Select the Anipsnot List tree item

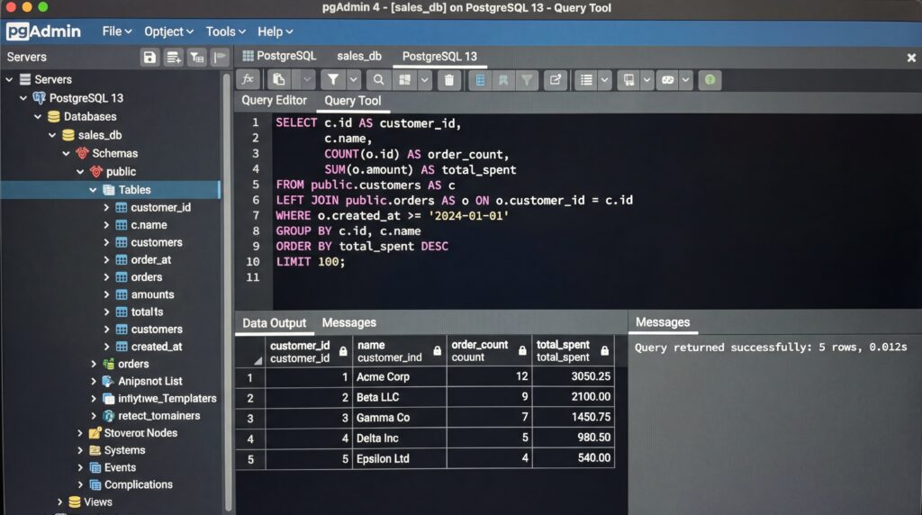coord(150,381)
